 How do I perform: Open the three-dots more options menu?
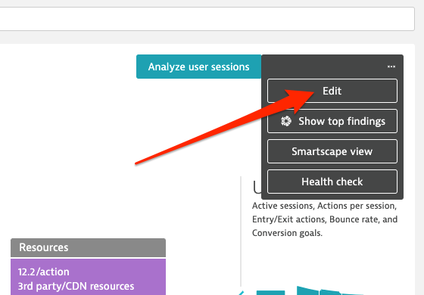pyautogui.click(x=391, y=67)
